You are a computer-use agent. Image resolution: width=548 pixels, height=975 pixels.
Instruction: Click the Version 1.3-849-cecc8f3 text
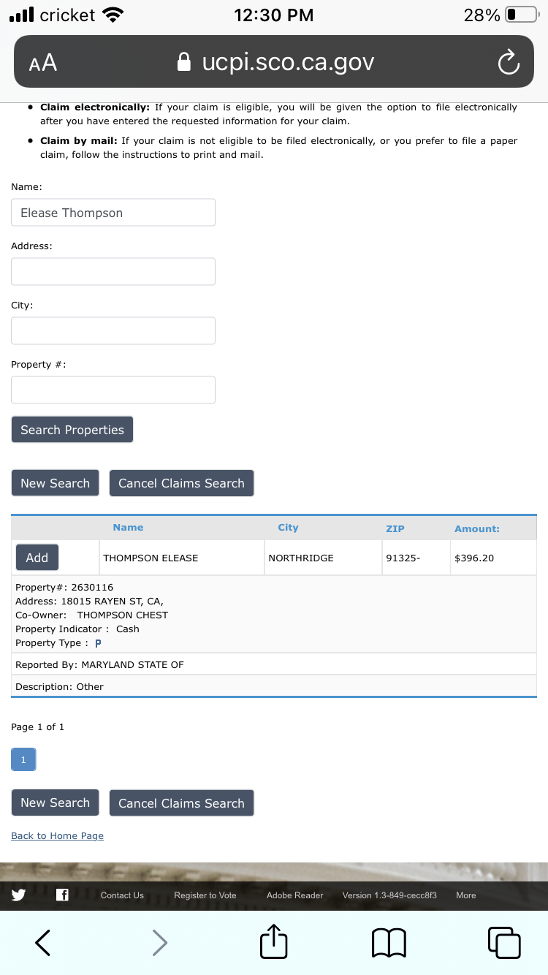tap(389, 895)
